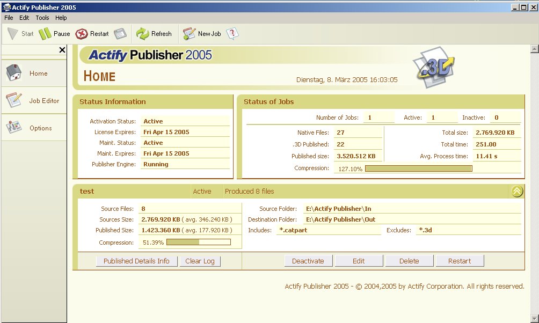
Task: Open the help question mark icon
Action: (232, 34)
